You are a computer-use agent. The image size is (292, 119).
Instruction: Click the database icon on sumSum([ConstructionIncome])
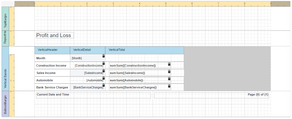[169, 64]
